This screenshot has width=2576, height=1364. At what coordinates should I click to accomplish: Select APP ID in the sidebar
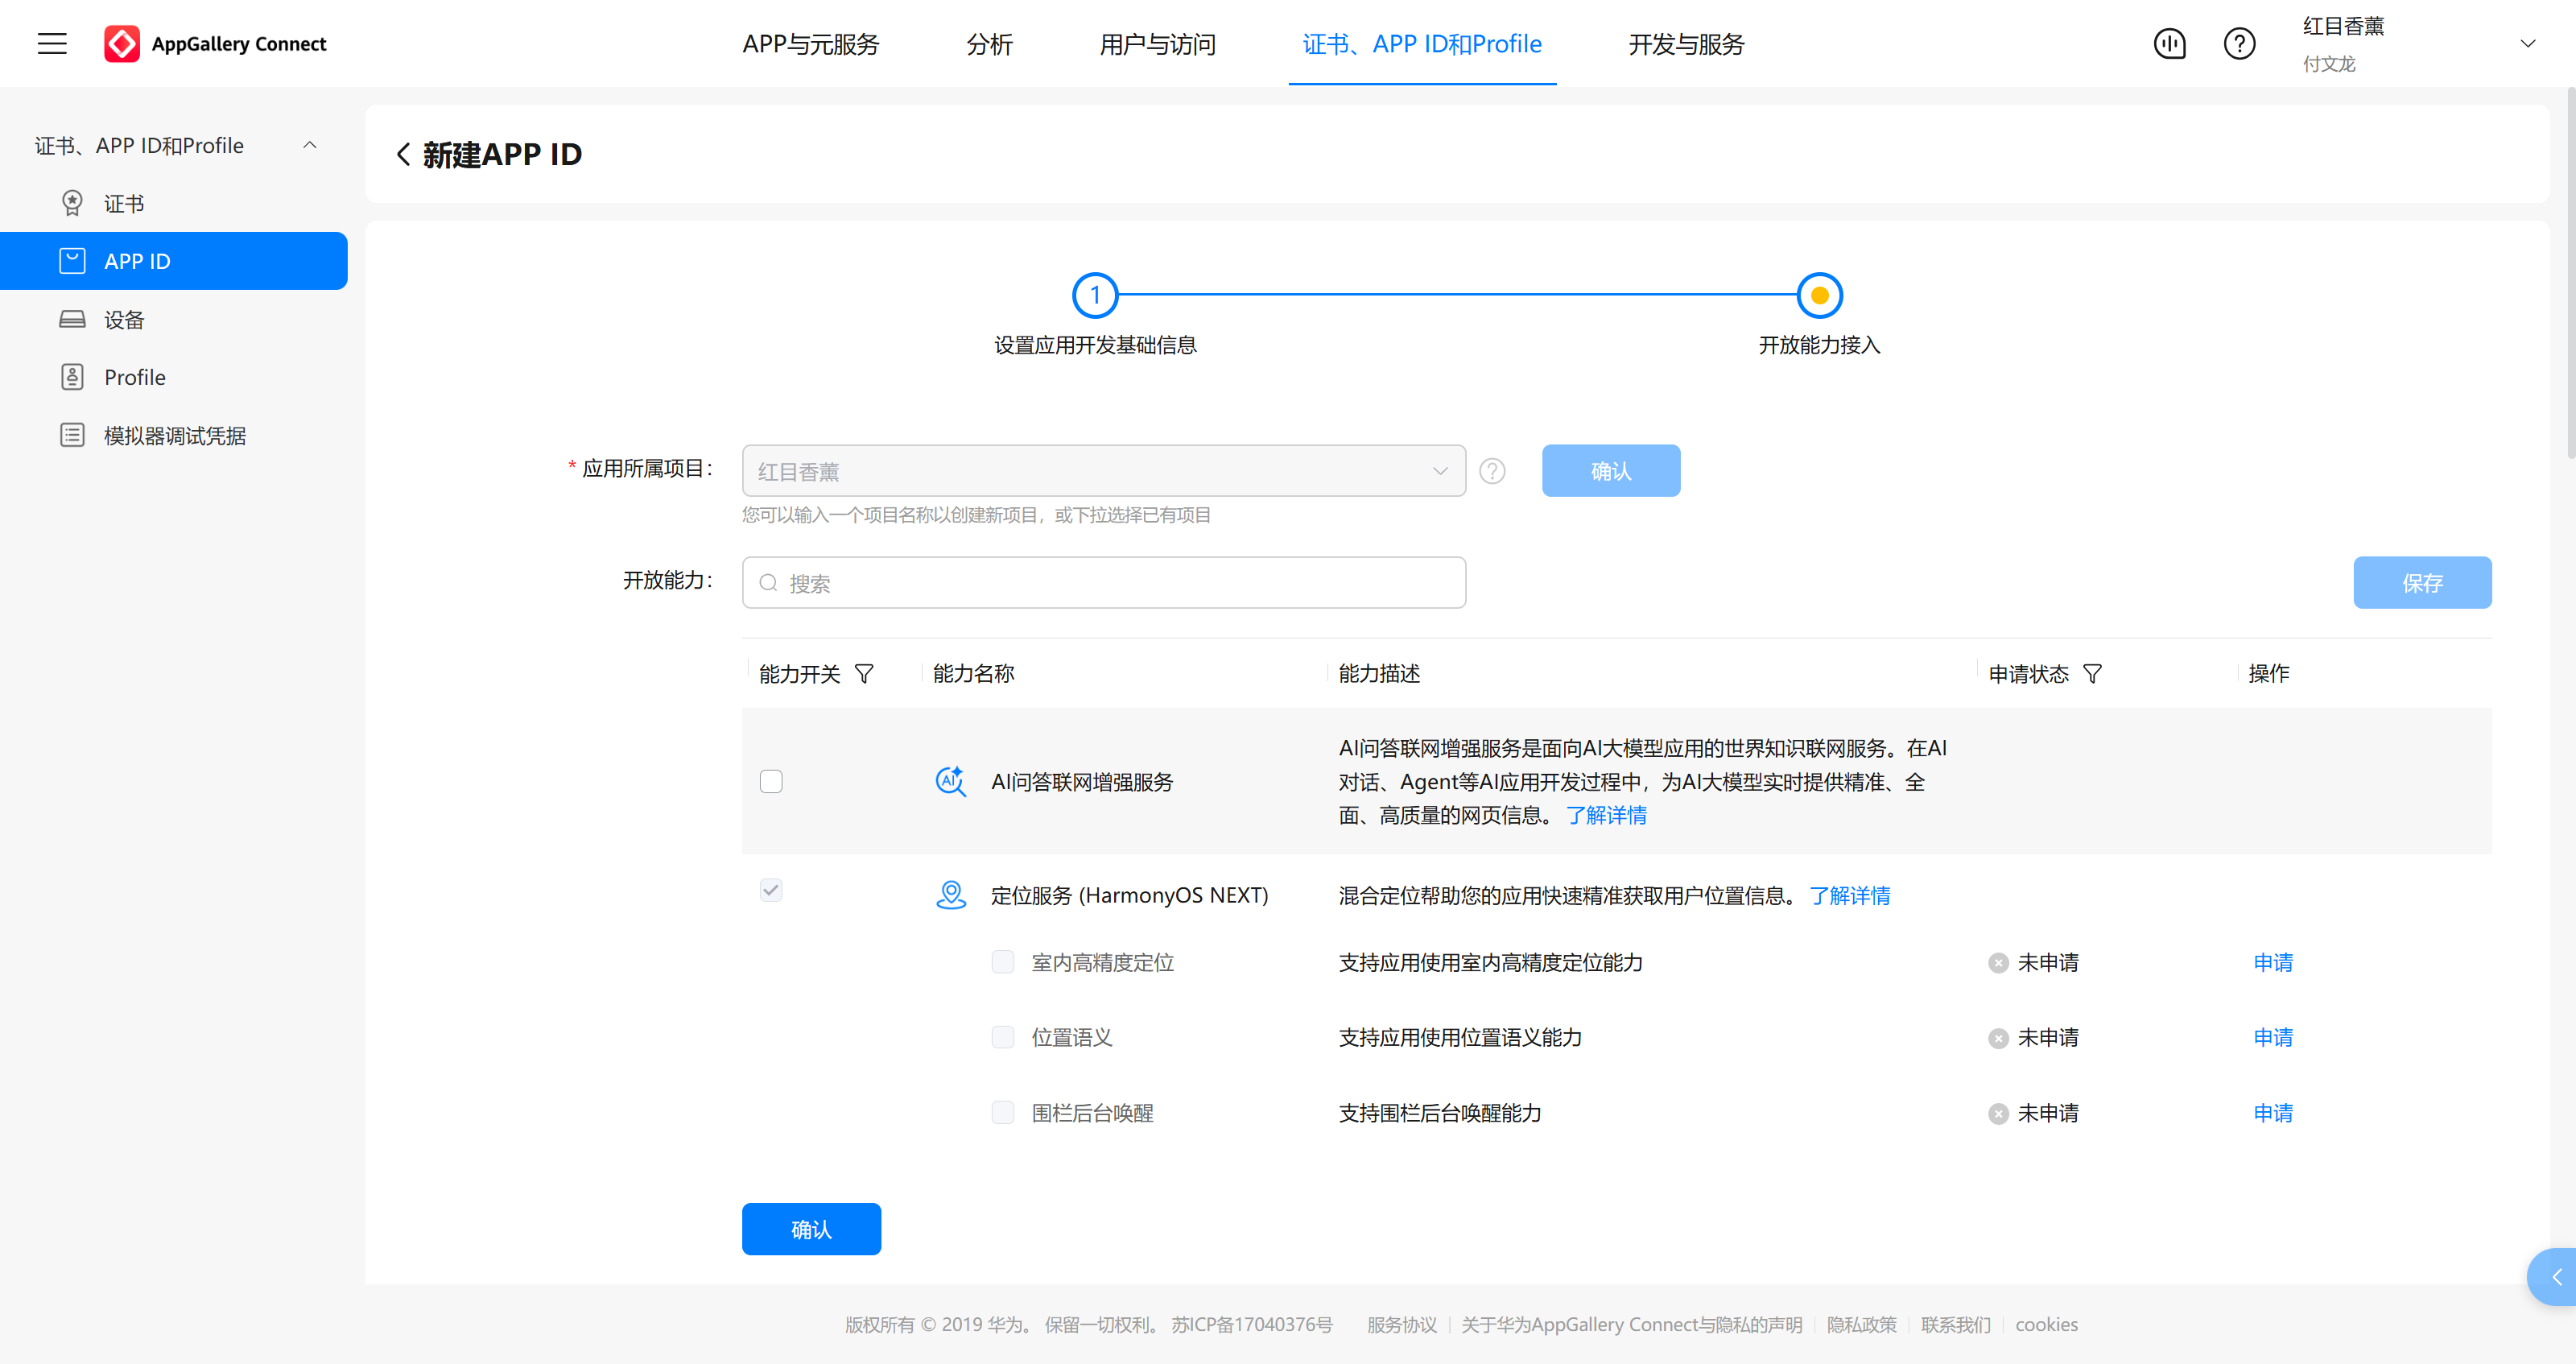coord(174,261)
